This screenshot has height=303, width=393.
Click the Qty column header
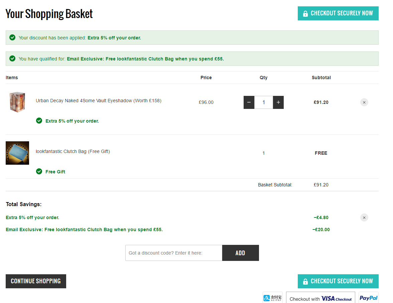263,78
